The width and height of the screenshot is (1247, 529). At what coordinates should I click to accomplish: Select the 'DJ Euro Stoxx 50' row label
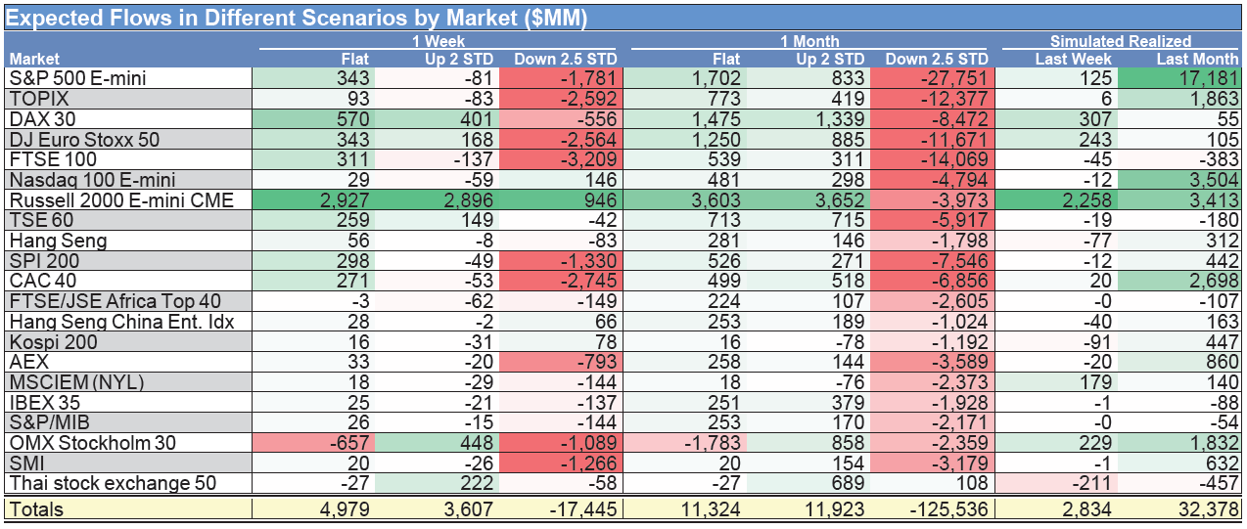[x=84, y=140]
